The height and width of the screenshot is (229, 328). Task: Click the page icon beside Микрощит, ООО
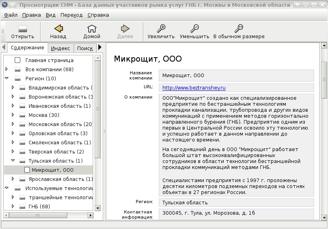pos(27,170)
